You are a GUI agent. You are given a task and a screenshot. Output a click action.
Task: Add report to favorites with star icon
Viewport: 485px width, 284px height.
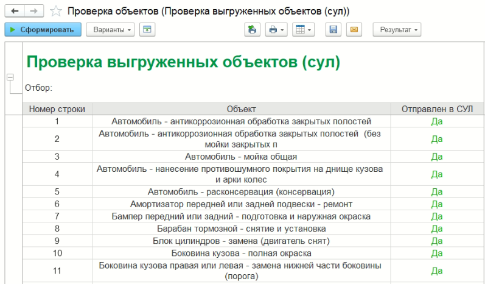click(x=55, y=11)
